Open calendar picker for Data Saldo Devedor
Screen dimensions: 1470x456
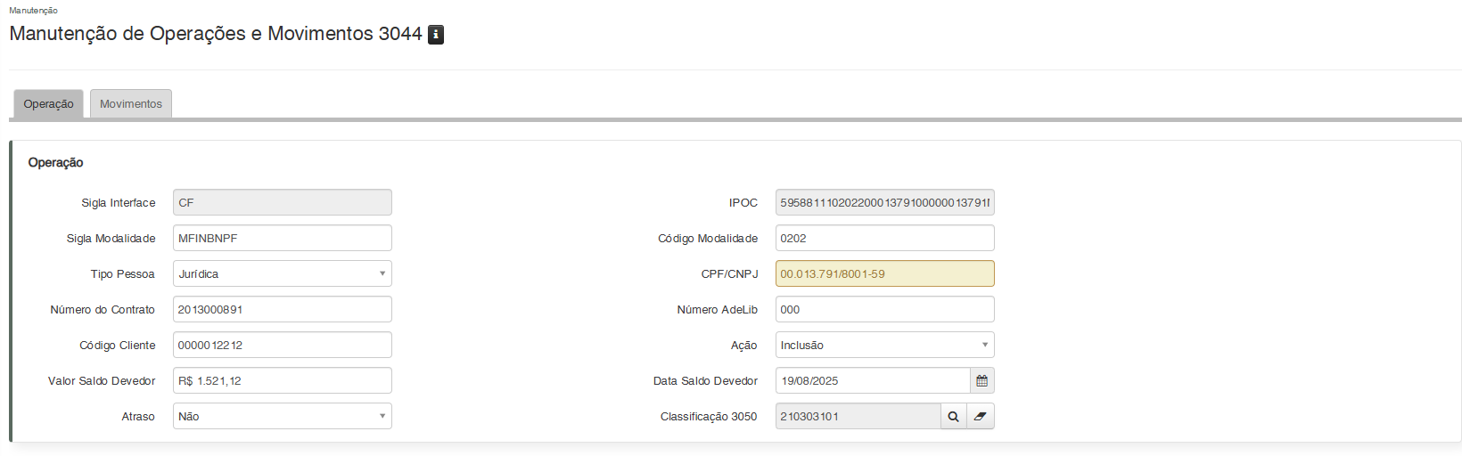(x=981, y=380)
